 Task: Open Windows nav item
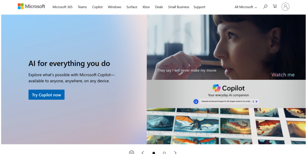click(114, 7)
